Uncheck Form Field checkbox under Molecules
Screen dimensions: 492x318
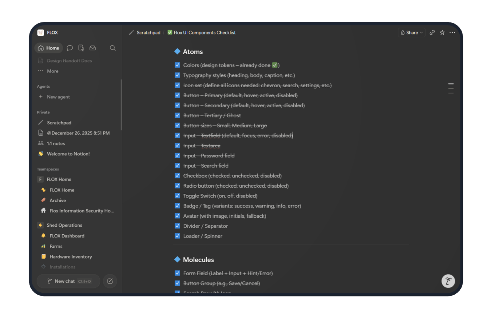point(177,273)
